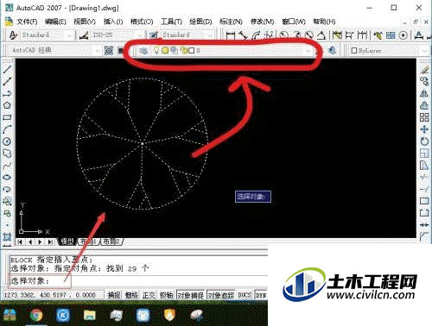Select the Circle drawing tool
This screenshot has width=432, height=326.
coord(7,141)
